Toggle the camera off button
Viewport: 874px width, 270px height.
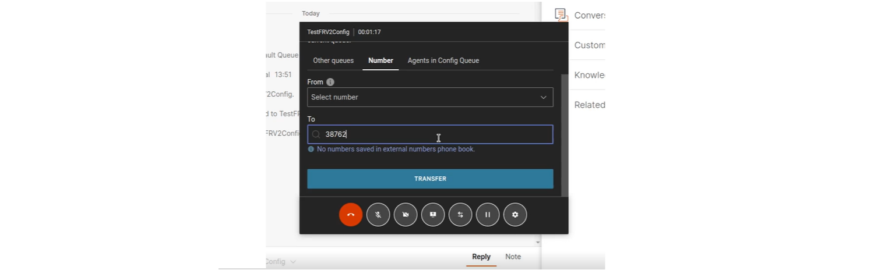pos(406,215)
